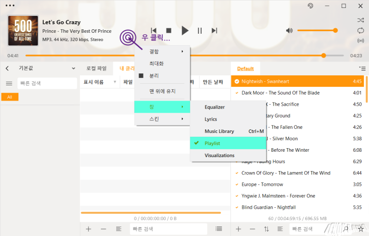The width and height of the screenshot is (369, 236).
Task: Skip to the previous track
Action: 154,31
